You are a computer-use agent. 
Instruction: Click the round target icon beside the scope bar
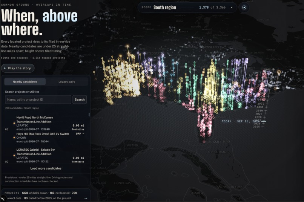[x=244, y=8]
